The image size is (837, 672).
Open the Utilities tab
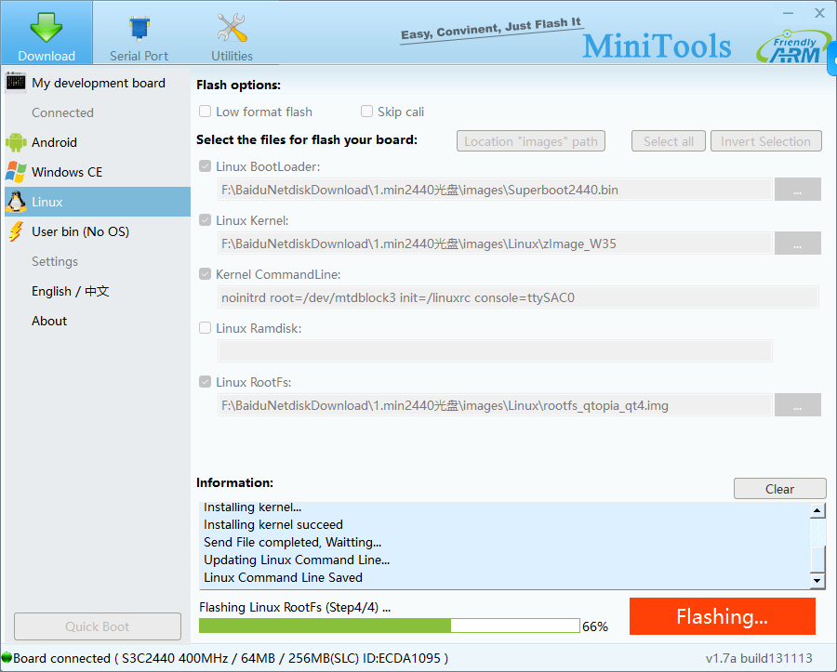point(232,37)
